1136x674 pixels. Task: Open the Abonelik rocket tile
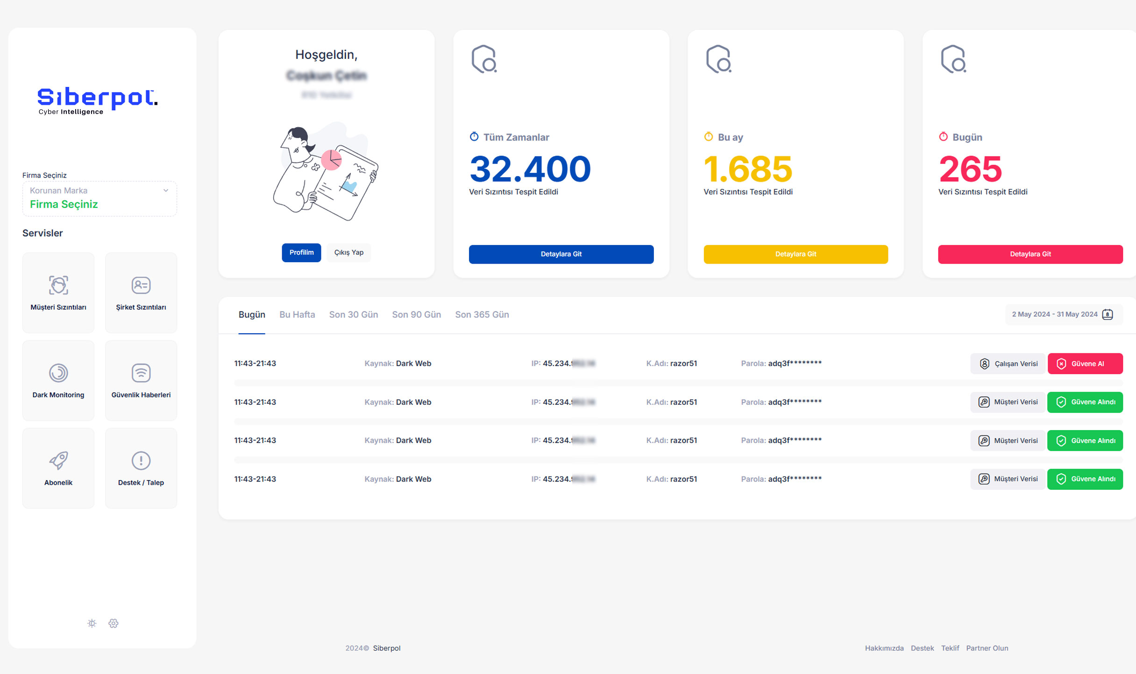click(x=58, y=468)
